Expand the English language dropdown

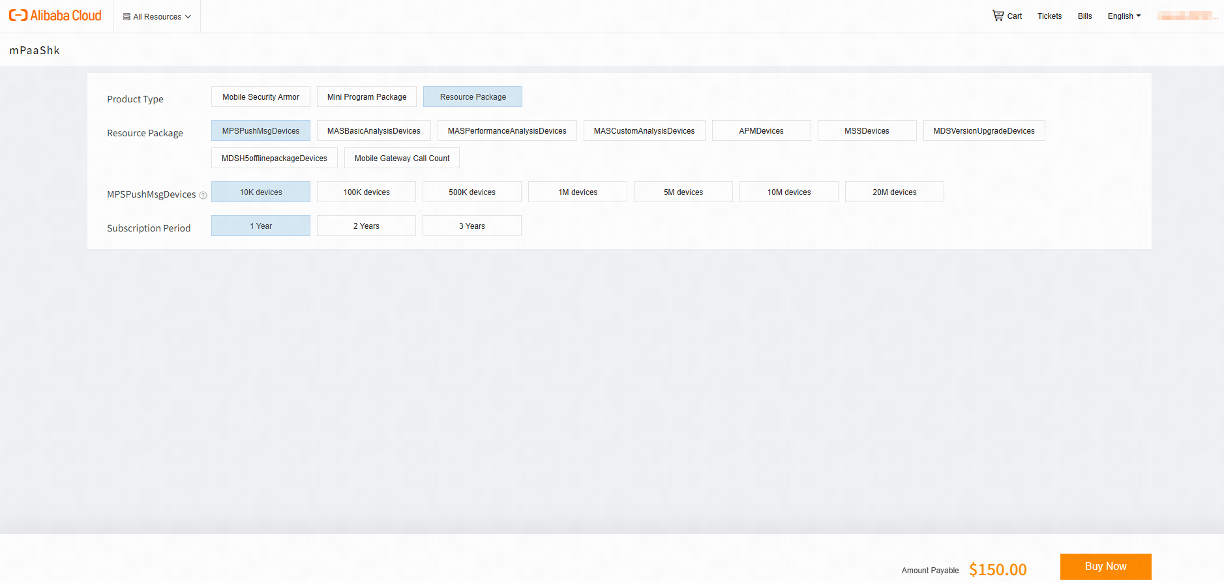coord(1124,16)
